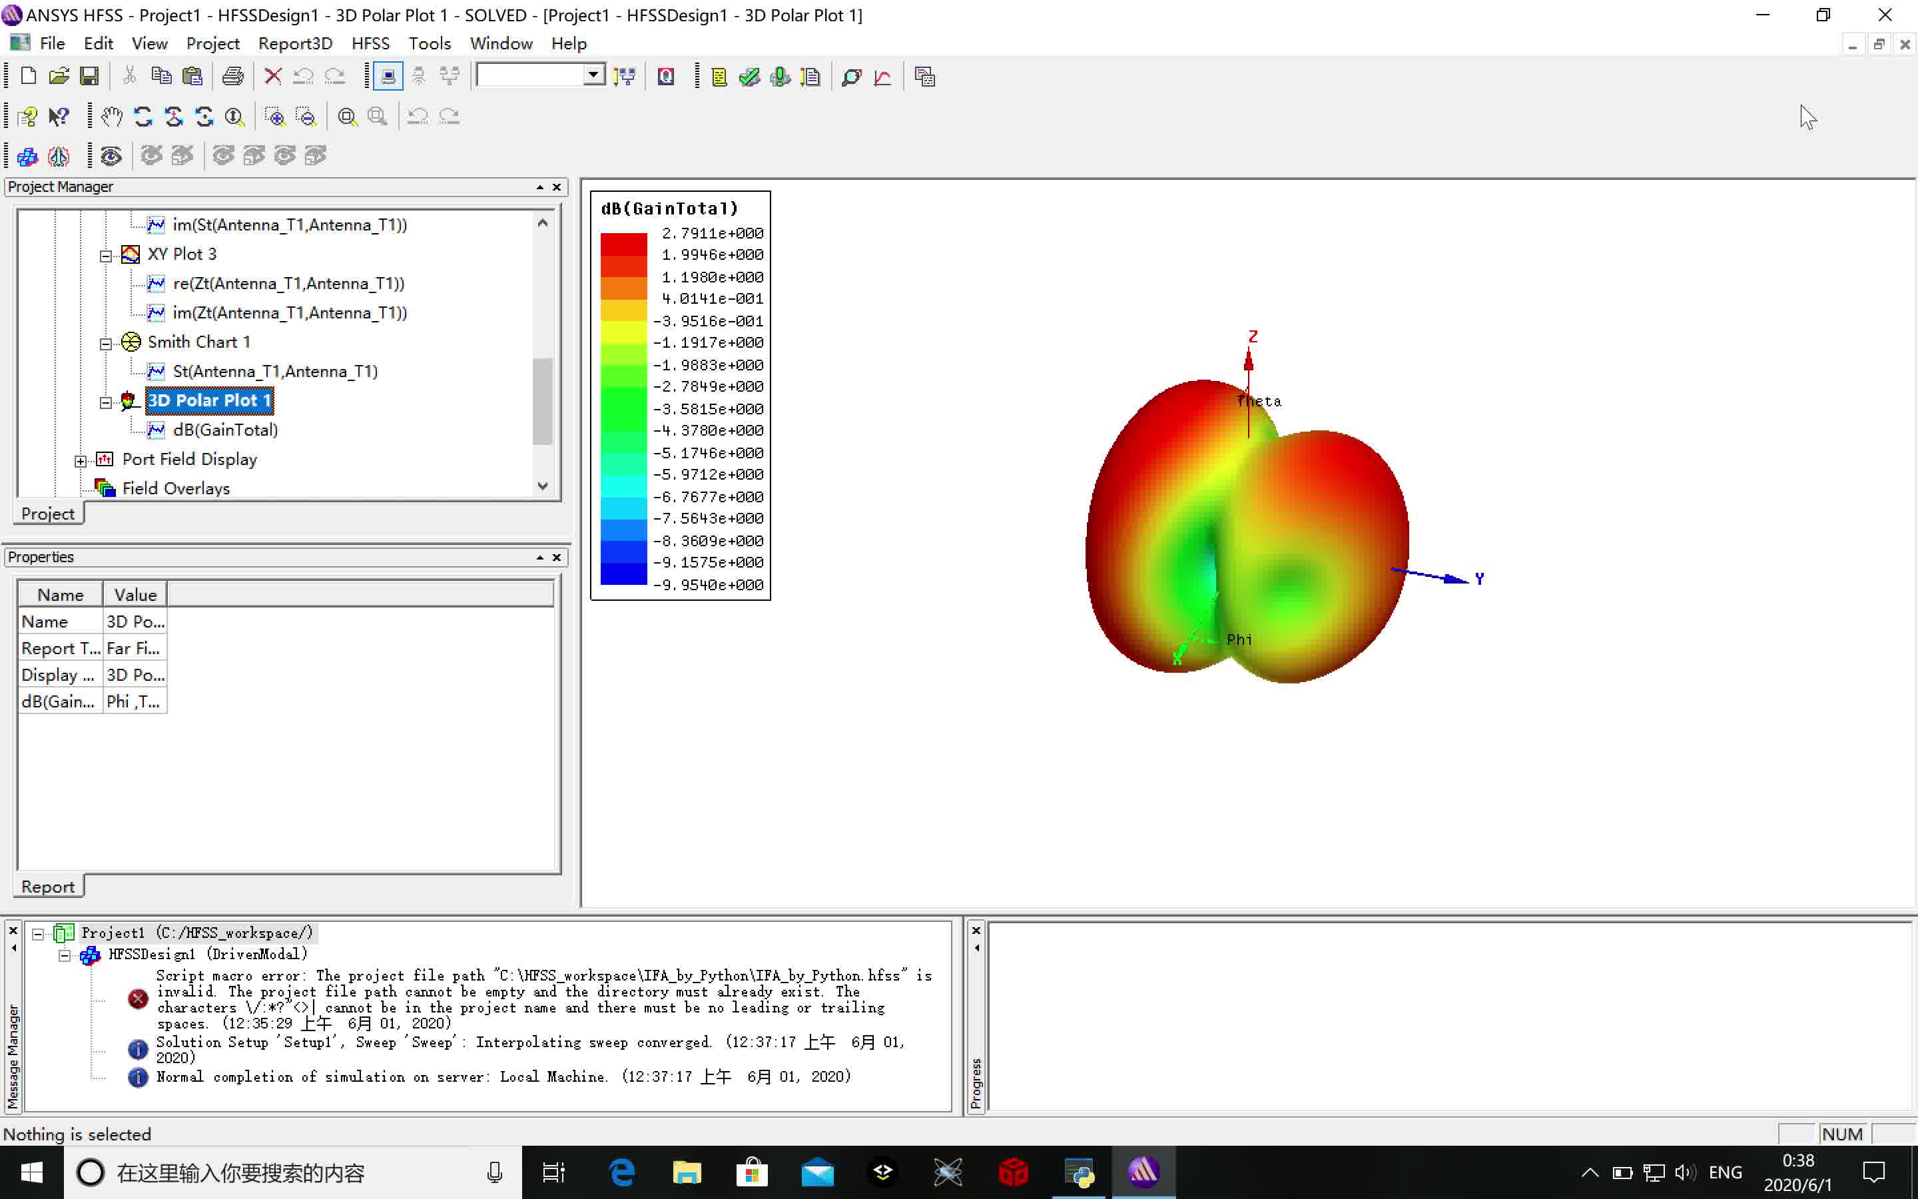The width and height of the screenshot is (1918, 1199).
Task: Click the Rotate view icon
Action: point(143,117)
